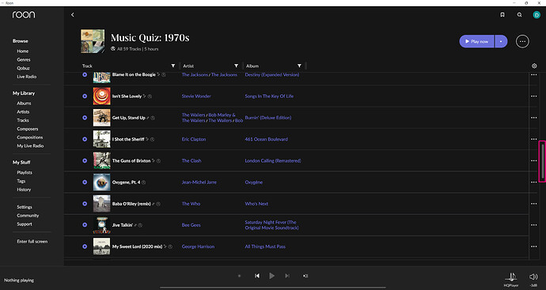Start playback with the play button
The image size is (546, 290).
tap(271, 276)
